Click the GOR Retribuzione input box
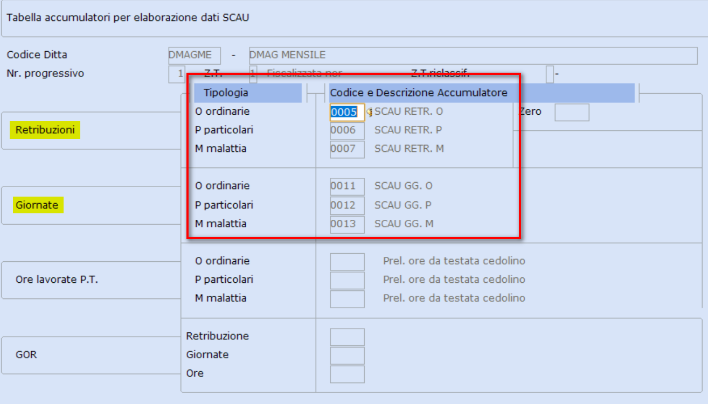This screenshot has height=404, width=708. [x=348, y=337]
